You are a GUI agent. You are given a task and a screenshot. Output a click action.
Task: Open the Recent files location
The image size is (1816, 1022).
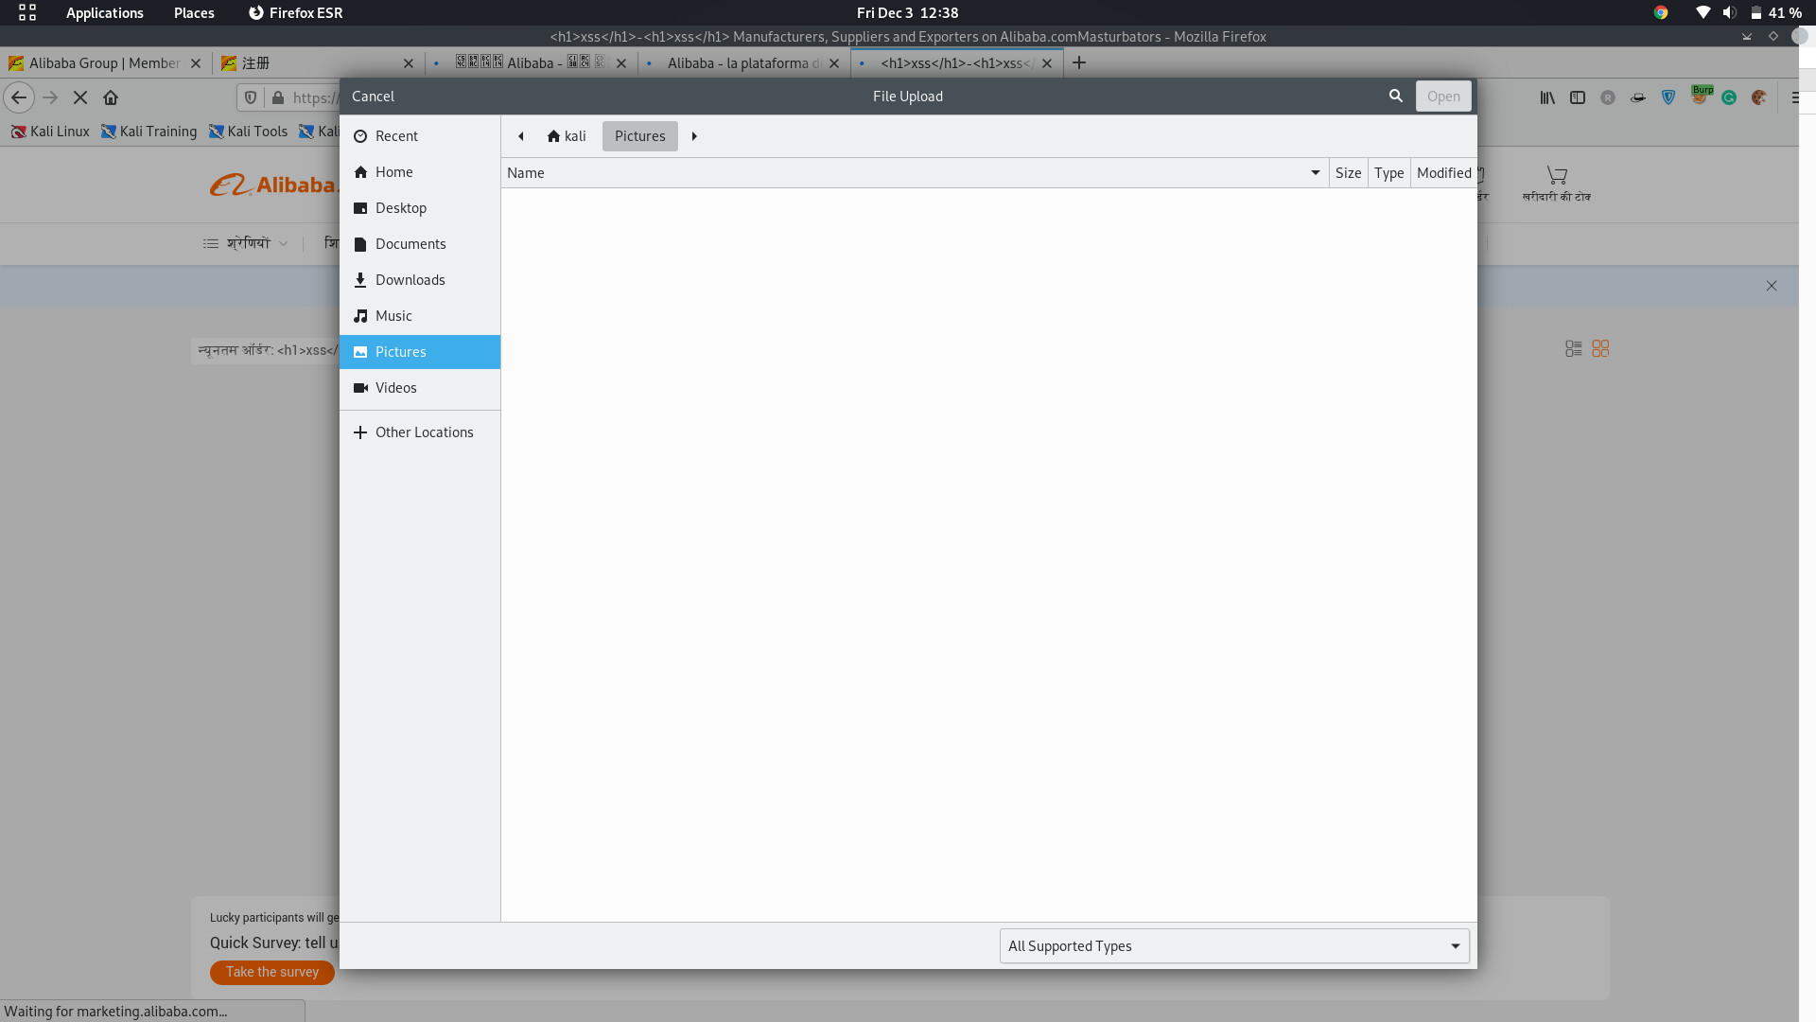tap(395, 136)
